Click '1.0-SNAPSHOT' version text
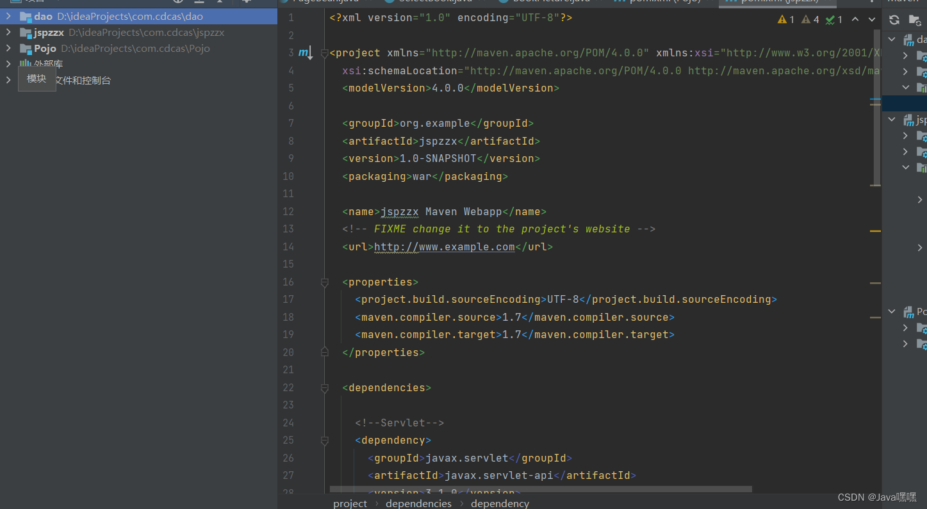Viewport: 927px width, 509px height. coord(438,159)
